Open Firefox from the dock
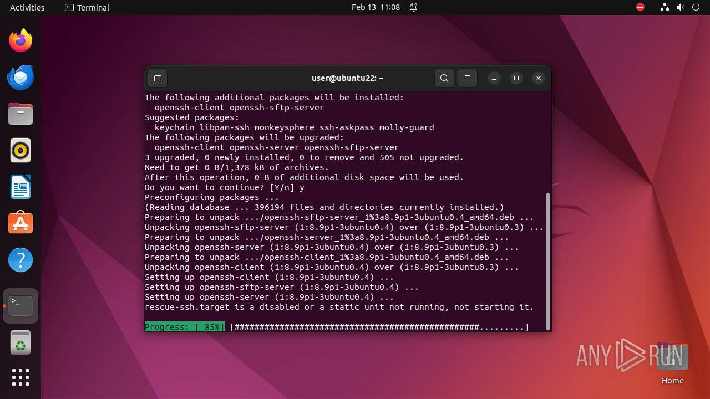The image size is (710, 399). [x=21, y=40]
